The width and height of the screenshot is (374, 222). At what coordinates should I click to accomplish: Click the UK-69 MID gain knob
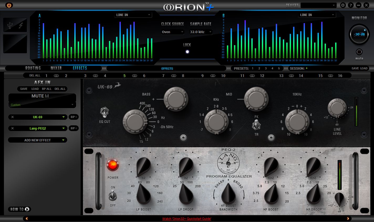[256, 99]
